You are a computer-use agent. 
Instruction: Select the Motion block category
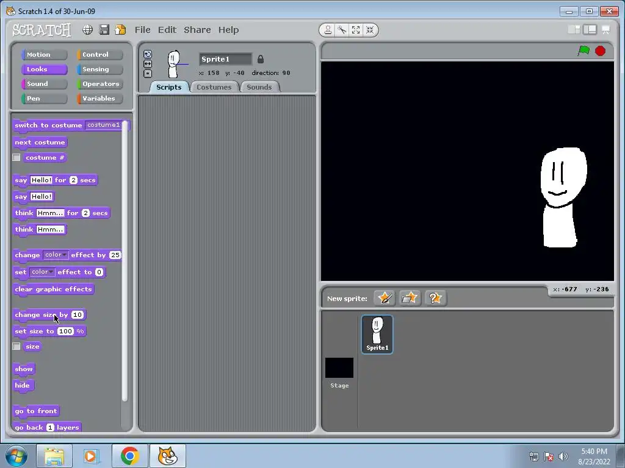tap(44, 54)
